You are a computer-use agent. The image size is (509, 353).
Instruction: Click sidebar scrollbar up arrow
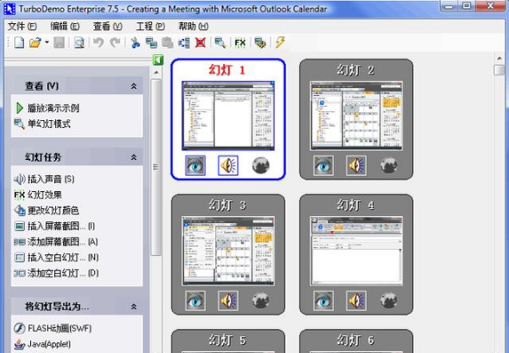156,73
